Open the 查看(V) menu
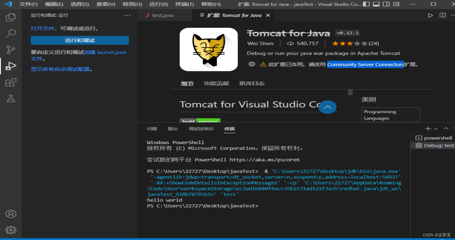The height and width of the screenshot is (240, 455). [x=106, y=4]
